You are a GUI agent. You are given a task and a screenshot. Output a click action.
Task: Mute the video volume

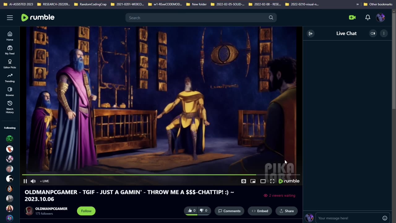33,181
